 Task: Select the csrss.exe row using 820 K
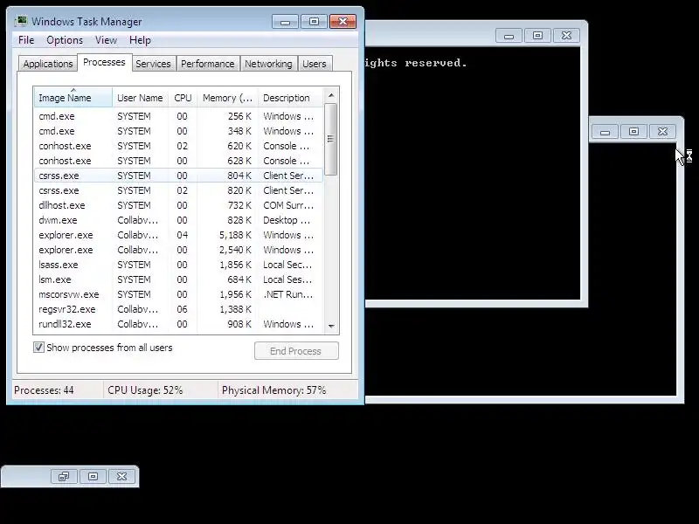pyautogui.click(x=178, y=190)
